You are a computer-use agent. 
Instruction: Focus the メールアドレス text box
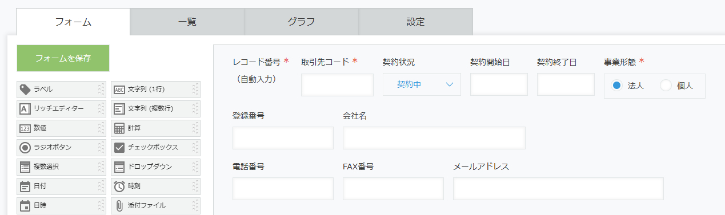click(558, 189)
